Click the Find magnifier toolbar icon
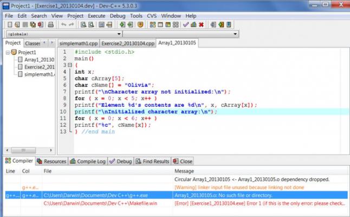 (83, 24)
